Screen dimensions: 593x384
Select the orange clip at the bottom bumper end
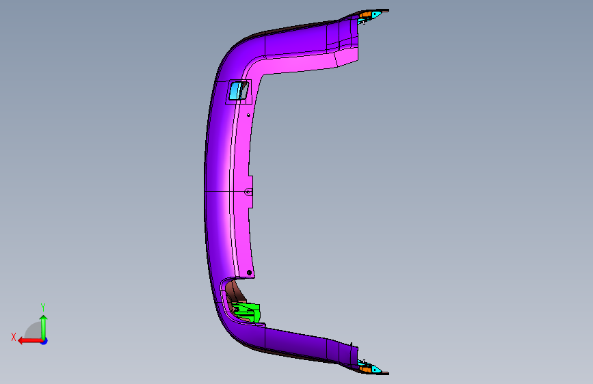point(365,368)
